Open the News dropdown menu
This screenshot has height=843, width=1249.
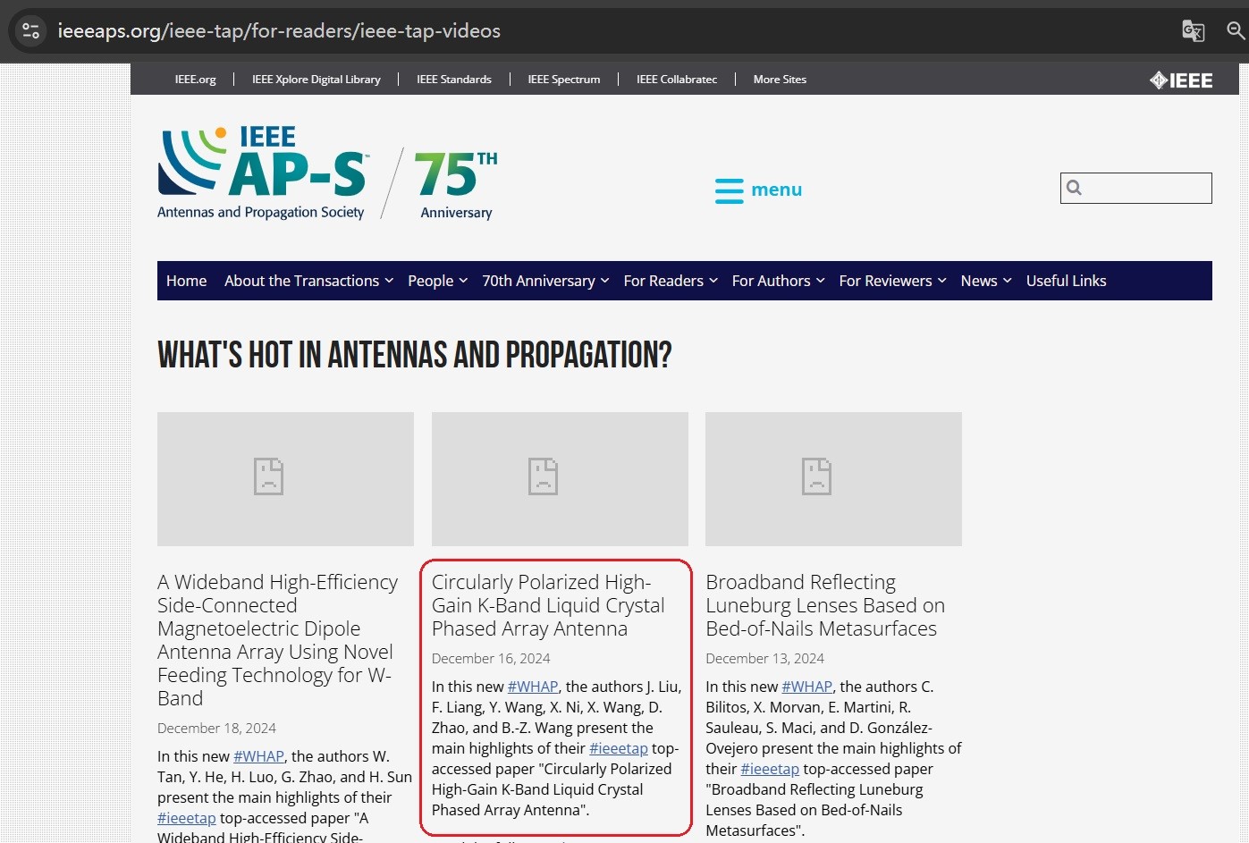(985, 281)
